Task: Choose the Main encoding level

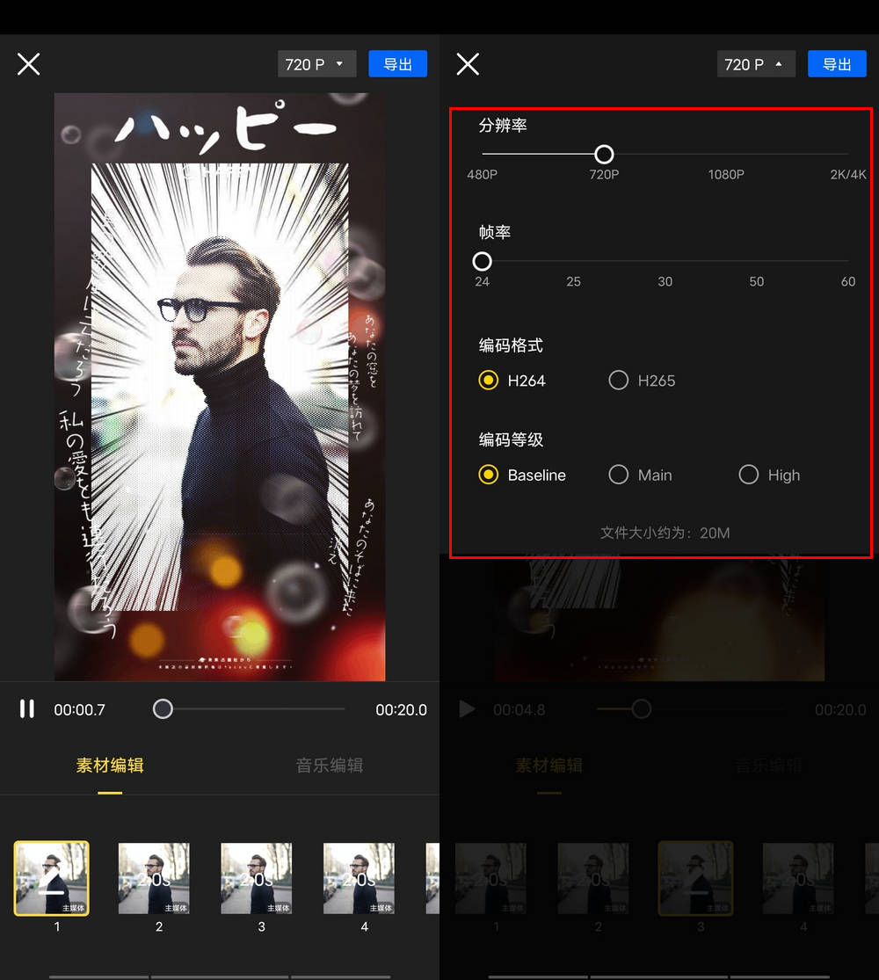Action: tap(619, 475)
